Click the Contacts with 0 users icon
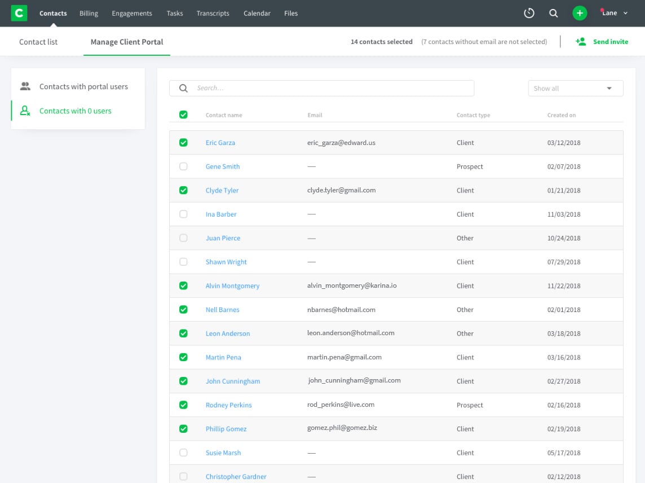Screen dimensions: 645x483 pos(25,111)
